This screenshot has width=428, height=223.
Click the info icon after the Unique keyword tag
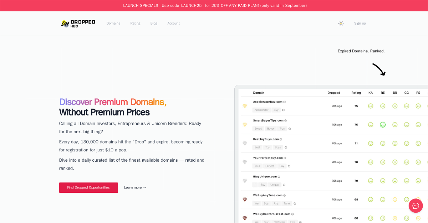pos(284,185)
